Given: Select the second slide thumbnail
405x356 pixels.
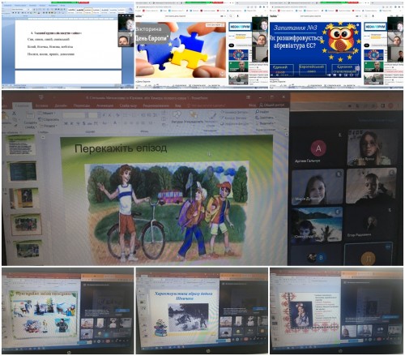Looking at the screenshot, I should point(23,171).
